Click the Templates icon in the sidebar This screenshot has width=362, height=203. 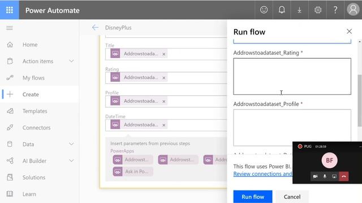(x=10, y=111)
